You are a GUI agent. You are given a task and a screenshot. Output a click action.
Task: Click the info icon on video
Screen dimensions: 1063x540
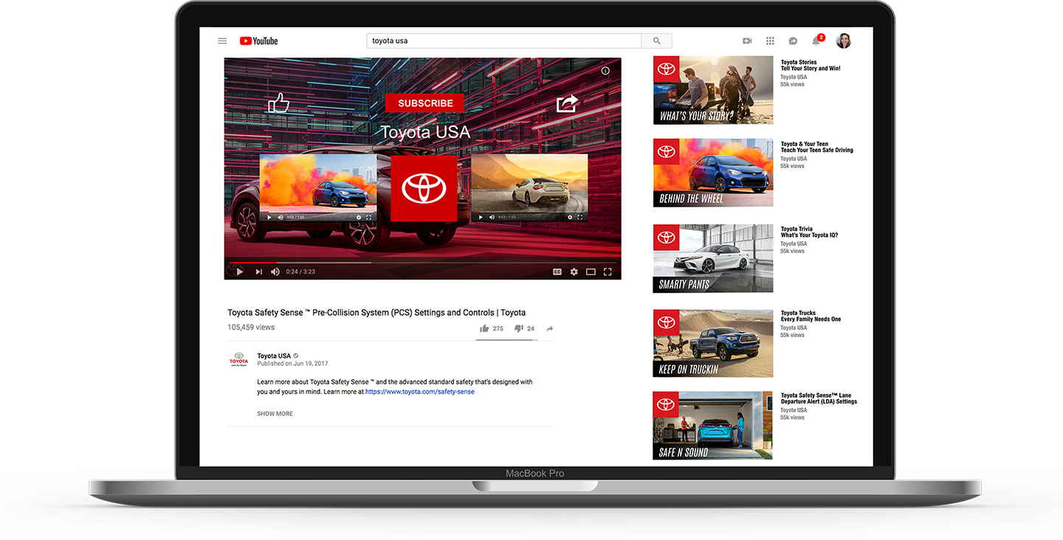pyautogui.click(x=605, y=71)
